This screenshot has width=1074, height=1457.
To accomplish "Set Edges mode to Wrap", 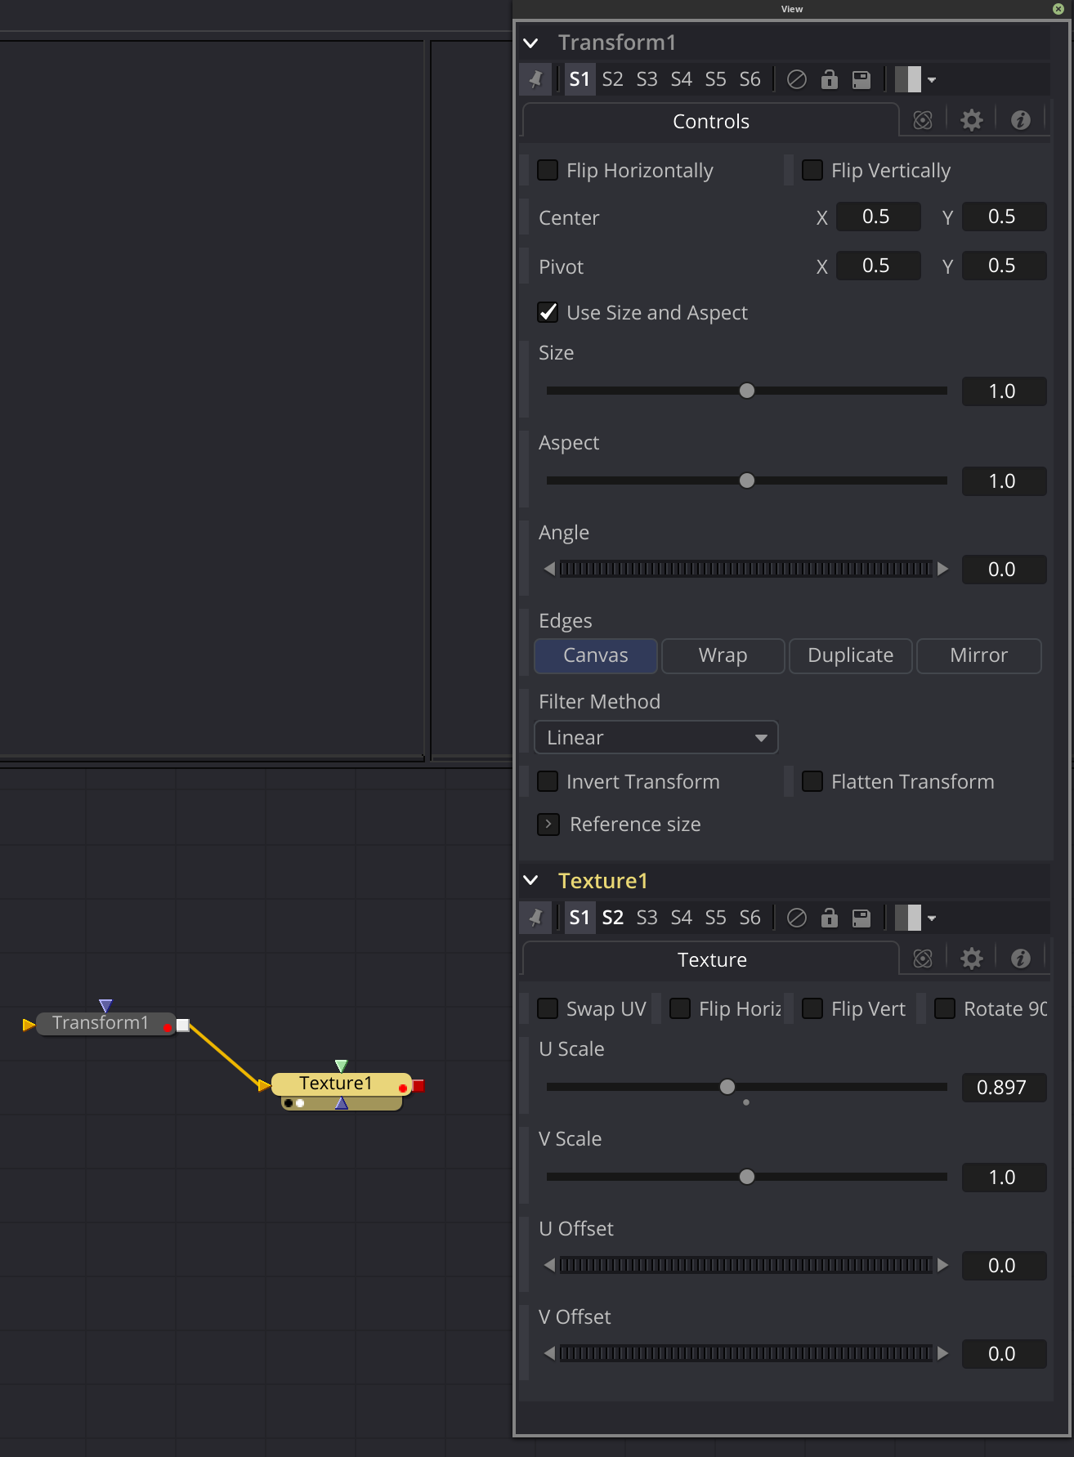I will 723,655.
